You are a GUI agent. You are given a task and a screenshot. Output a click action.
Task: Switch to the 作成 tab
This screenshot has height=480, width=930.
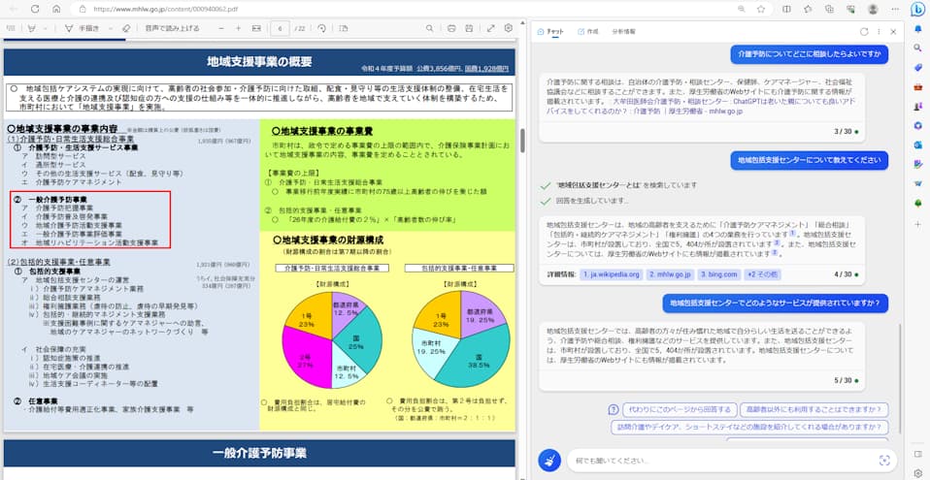click(587, 31)
